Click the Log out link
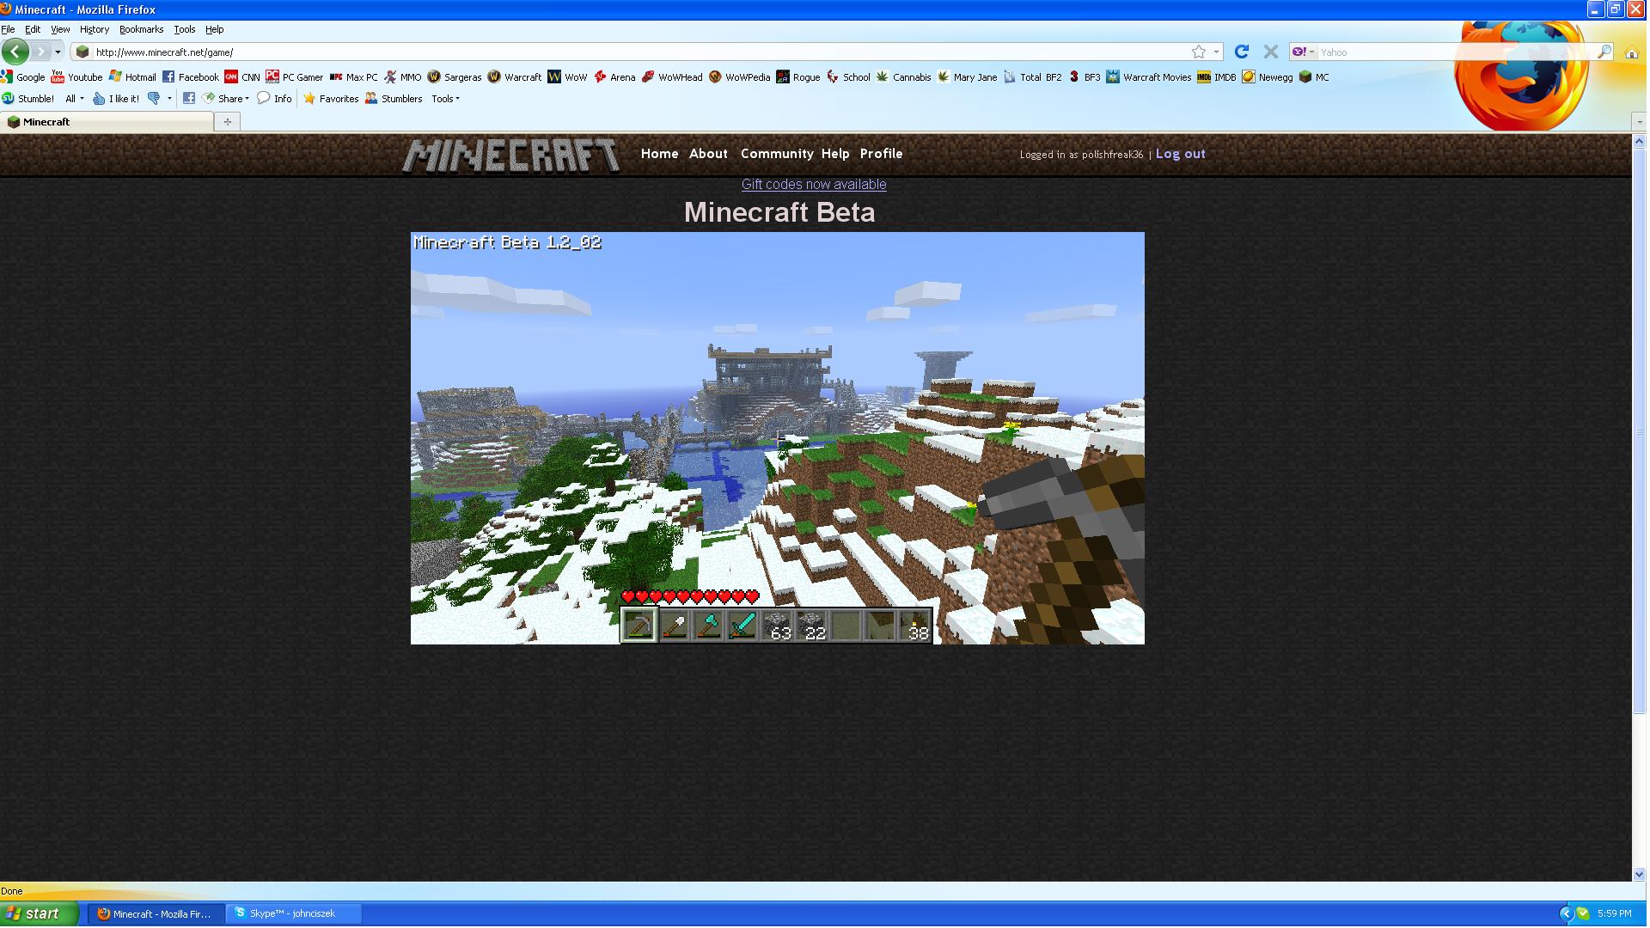 pyautogui.click(x=1180, y=154)
